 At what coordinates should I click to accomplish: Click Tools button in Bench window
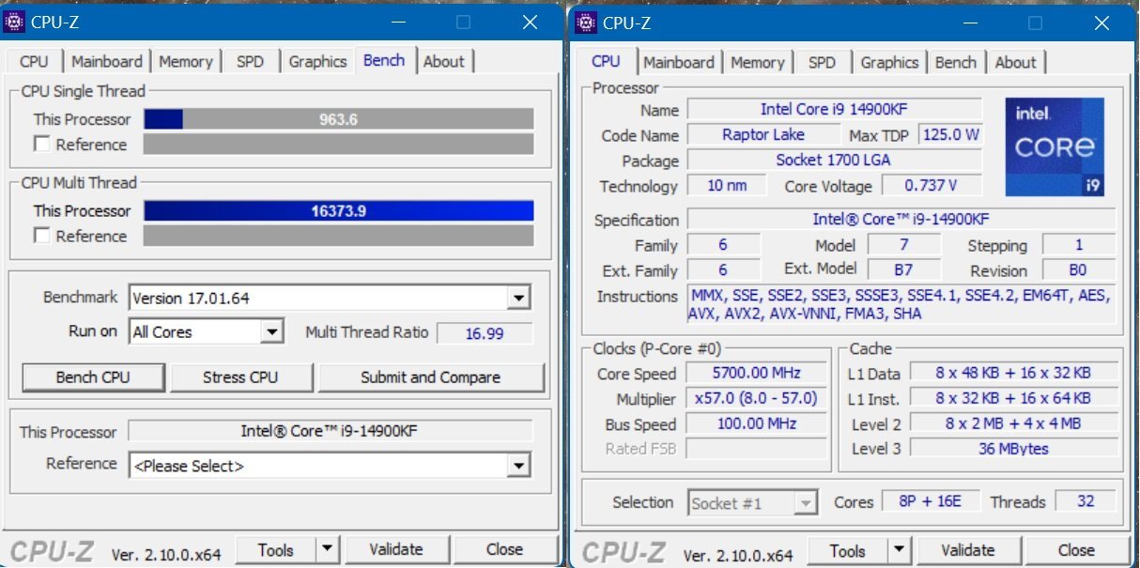pos(275,549)
